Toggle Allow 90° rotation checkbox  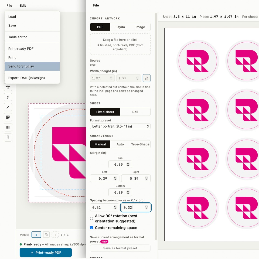[91, 218]
